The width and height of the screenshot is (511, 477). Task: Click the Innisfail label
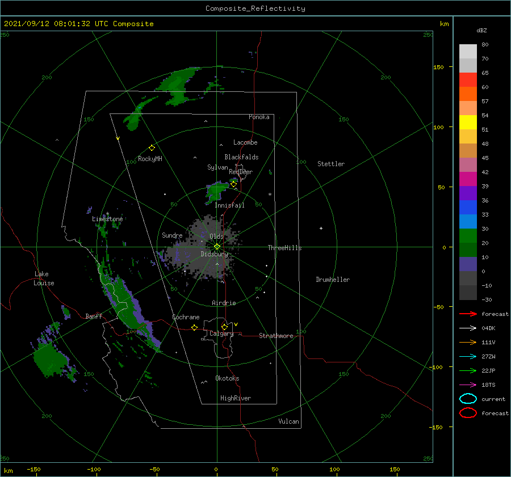(x=229, y=205)
